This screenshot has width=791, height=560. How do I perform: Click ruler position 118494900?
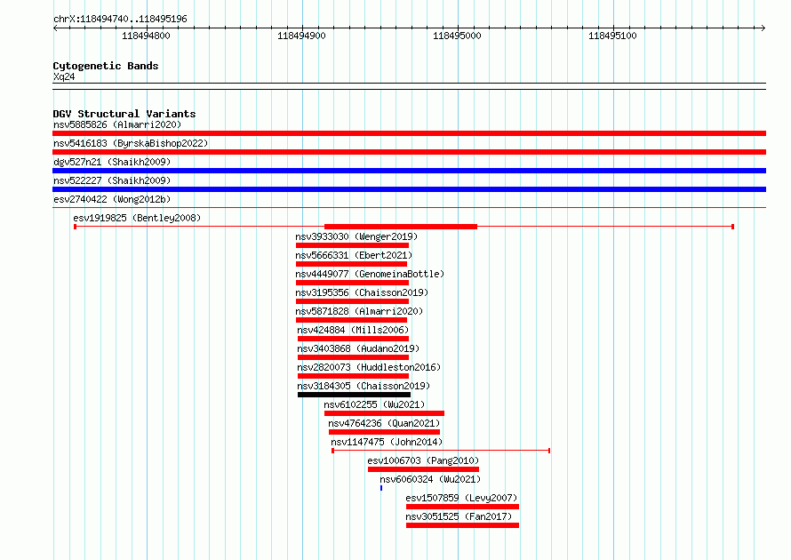click(301, 36)
